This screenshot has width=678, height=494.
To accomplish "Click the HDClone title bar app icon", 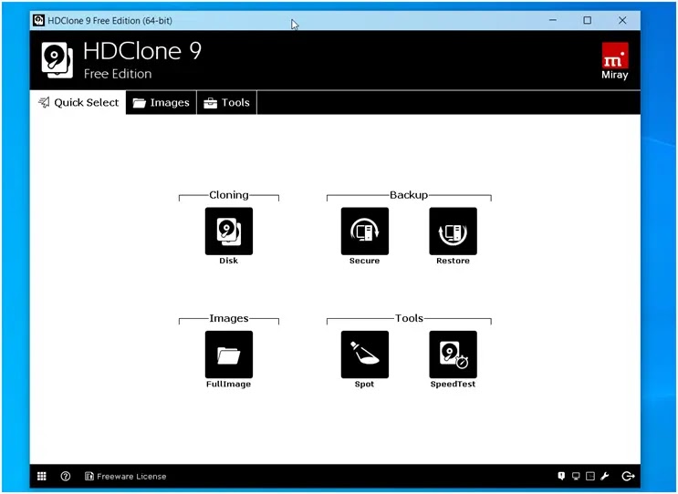I will click(38, 20).
